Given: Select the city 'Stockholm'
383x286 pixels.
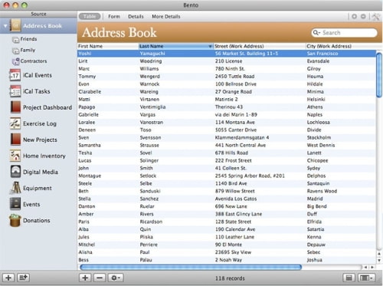Looking at the screenshot, I should click(319, 137).
